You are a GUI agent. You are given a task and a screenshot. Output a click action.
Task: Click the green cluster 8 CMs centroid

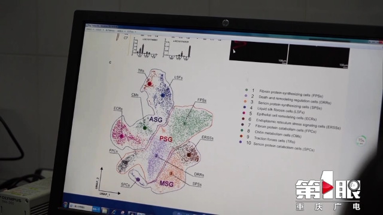coord(145,128)
